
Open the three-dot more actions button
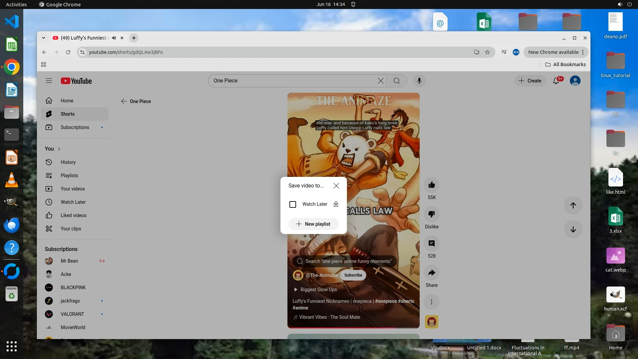tap(432, 302)
